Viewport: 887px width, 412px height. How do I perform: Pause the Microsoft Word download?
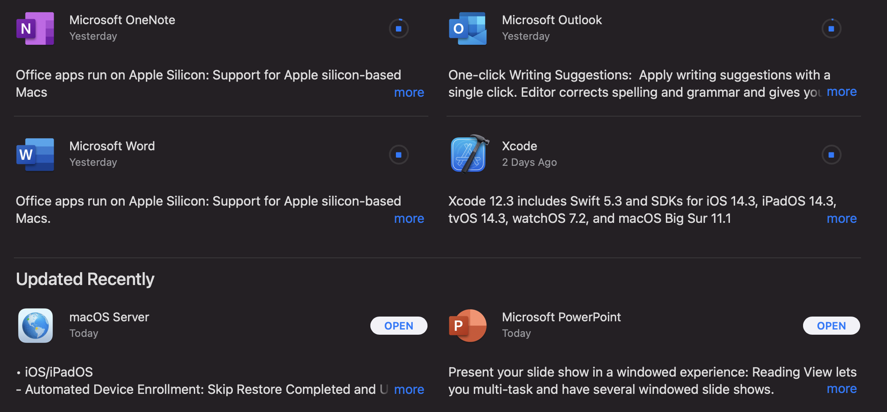(x=398, y=154)
